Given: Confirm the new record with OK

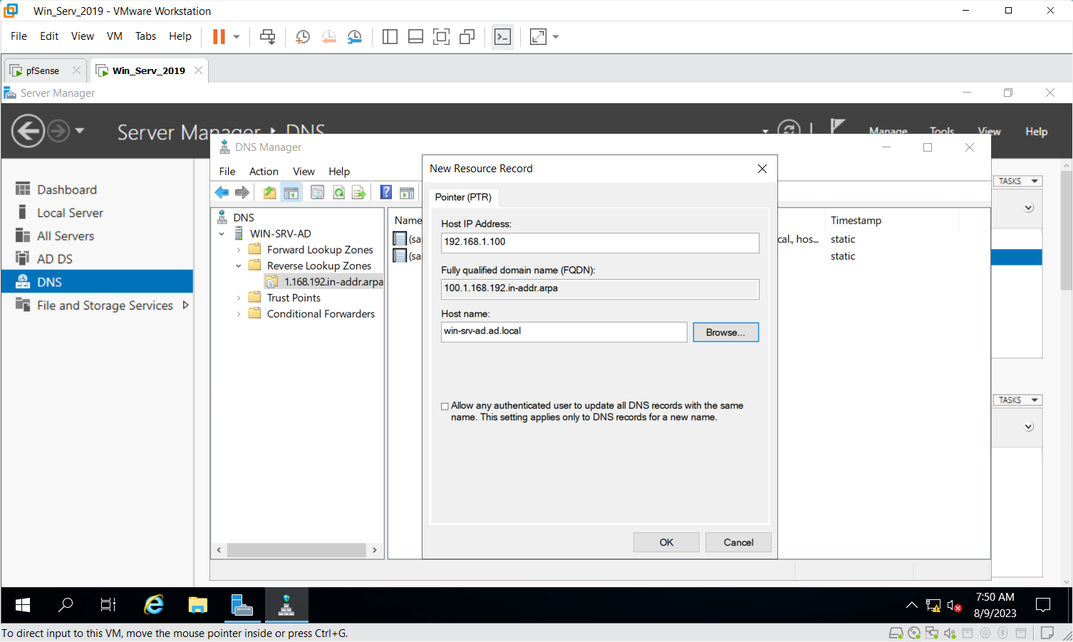Looking at the screenshot, I should coord(666,542).
